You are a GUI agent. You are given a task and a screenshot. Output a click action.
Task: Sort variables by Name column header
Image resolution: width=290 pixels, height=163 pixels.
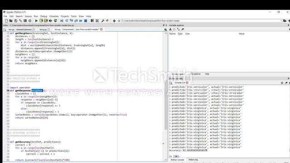172,34
